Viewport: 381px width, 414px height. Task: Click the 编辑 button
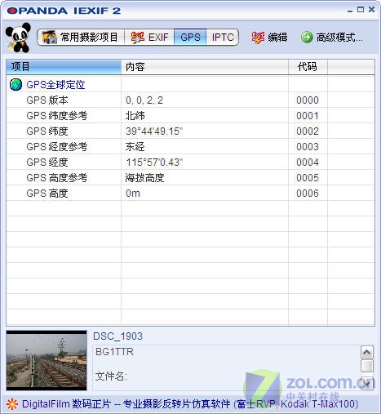pos(269,38)
